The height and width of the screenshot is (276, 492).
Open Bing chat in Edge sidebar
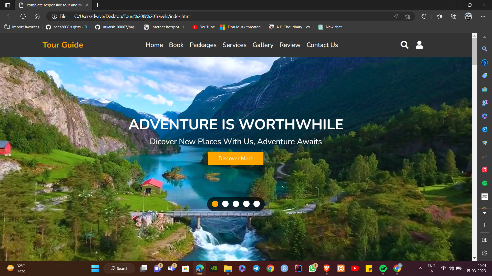[x=484, y=62]
